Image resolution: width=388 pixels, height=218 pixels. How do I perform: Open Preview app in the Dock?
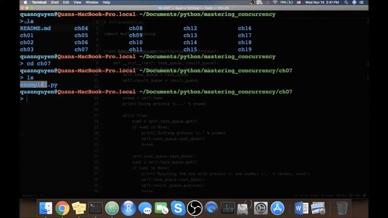tap(318, 208)
